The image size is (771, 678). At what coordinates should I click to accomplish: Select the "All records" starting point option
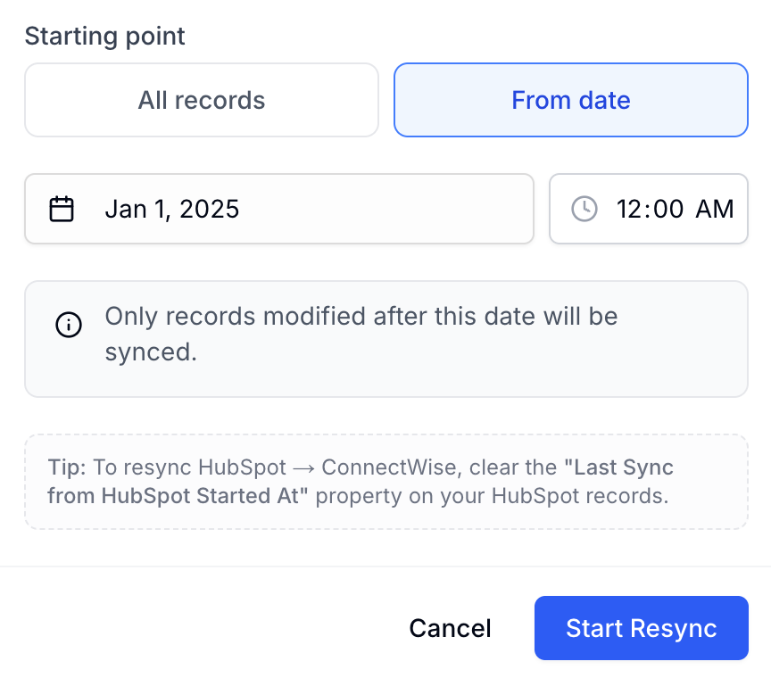[202, 100]
